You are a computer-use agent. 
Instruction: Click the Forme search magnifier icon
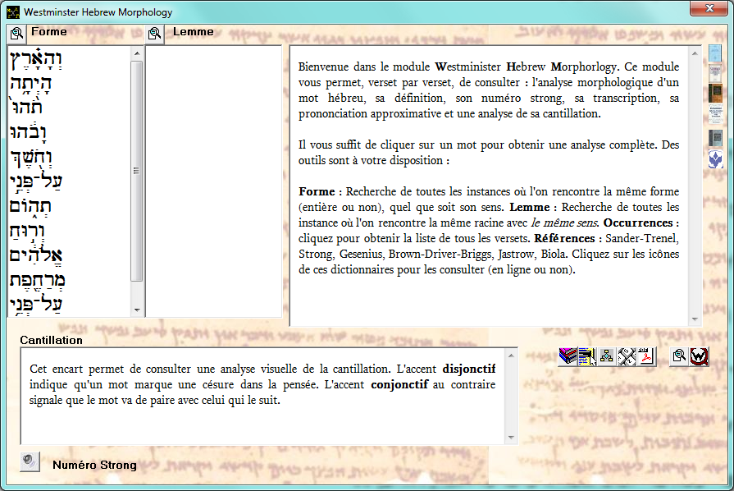(x=16, y=34)
